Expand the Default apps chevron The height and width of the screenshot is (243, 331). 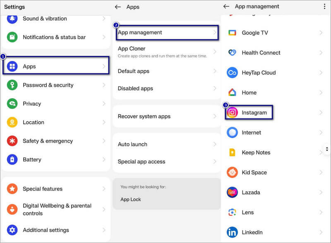214,71
